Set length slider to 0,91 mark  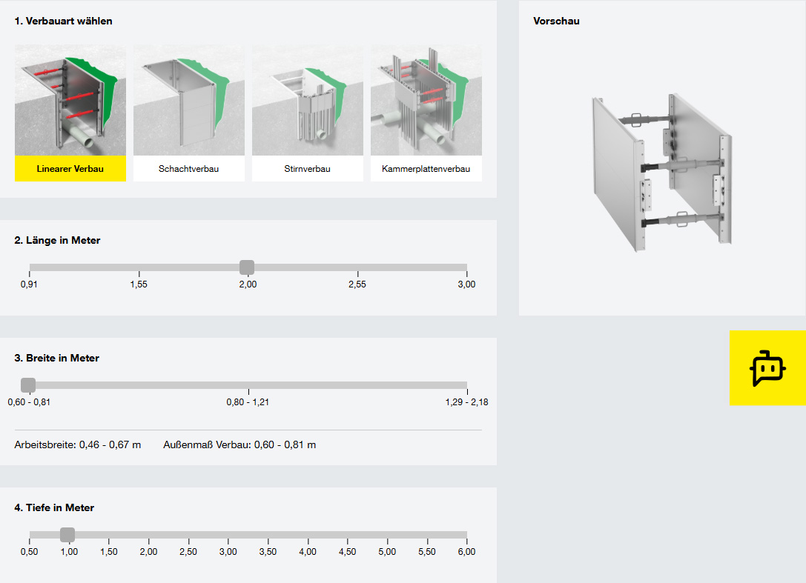30,267
